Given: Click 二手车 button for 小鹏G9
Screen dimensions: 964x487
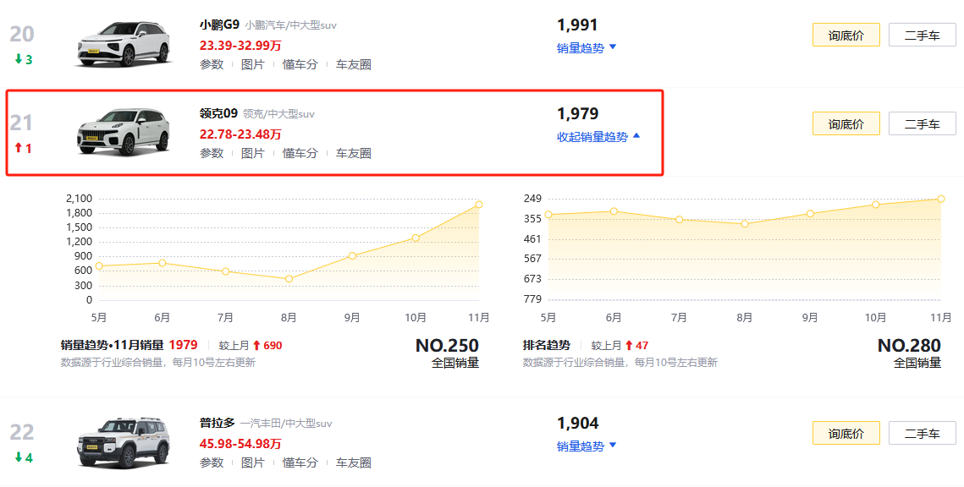Looking at the screenshot, I should 923,35.
